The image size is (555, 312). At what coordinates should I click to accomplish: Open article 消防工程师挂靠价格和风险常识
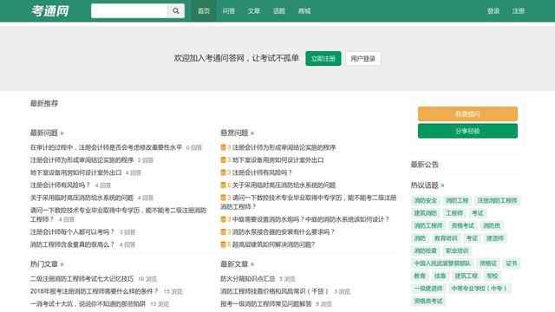(275, 291)
